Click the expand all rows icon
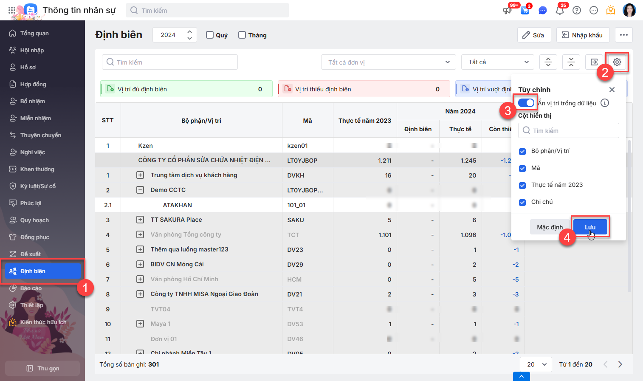Image resolution: width=643 pixels, height=381 pixels. pos(548,62)
